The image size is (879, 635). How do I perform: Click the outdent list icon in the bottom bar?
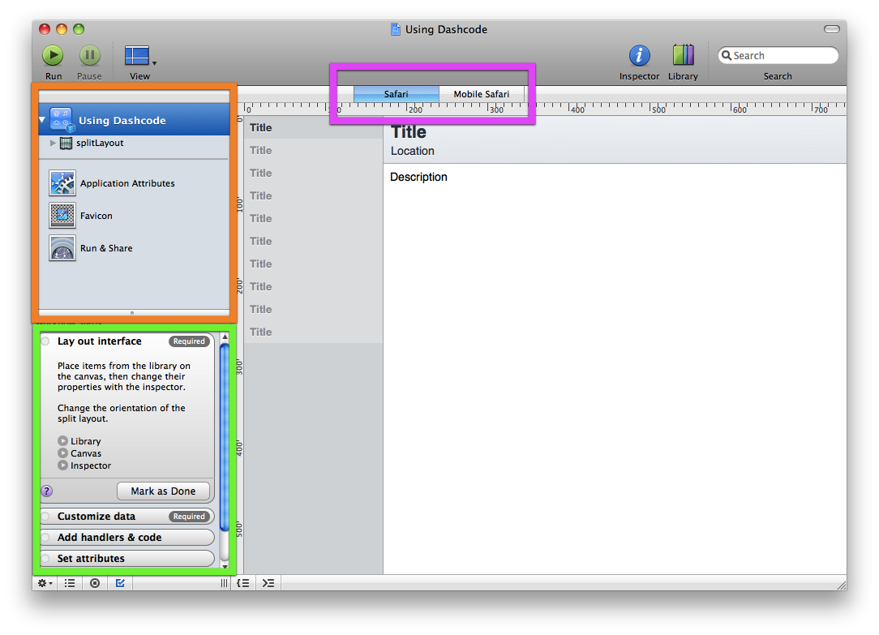pos(243,583)
